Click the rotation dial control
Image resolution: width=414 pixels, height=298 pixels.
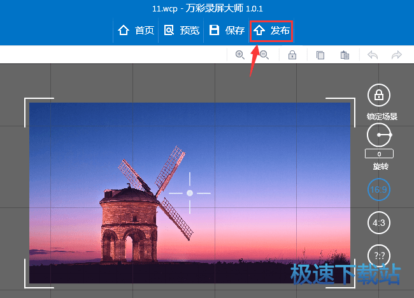[379, 135]
